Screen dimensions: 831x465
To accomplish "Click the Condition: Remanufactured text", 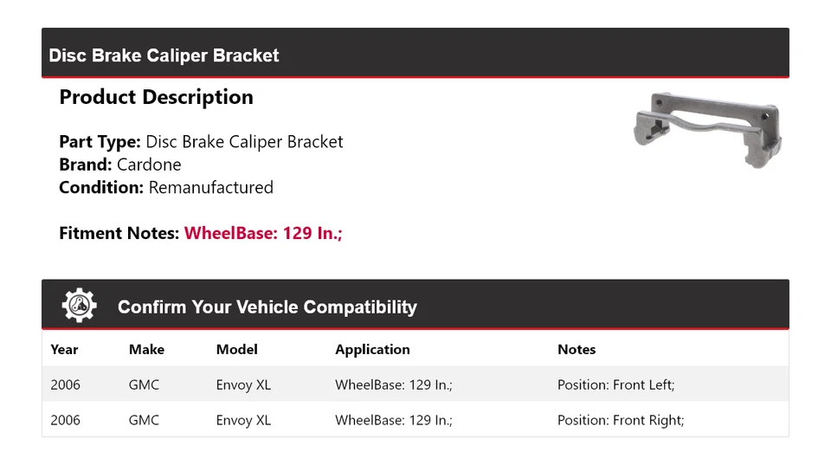I will click(166, 188).
